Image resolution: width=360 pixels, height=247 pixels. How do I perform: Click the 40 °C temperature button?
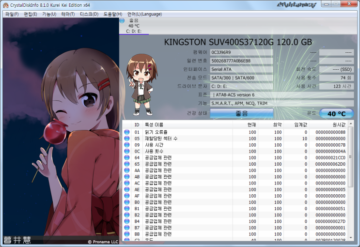pyautogui.click(x=336, y=113)
